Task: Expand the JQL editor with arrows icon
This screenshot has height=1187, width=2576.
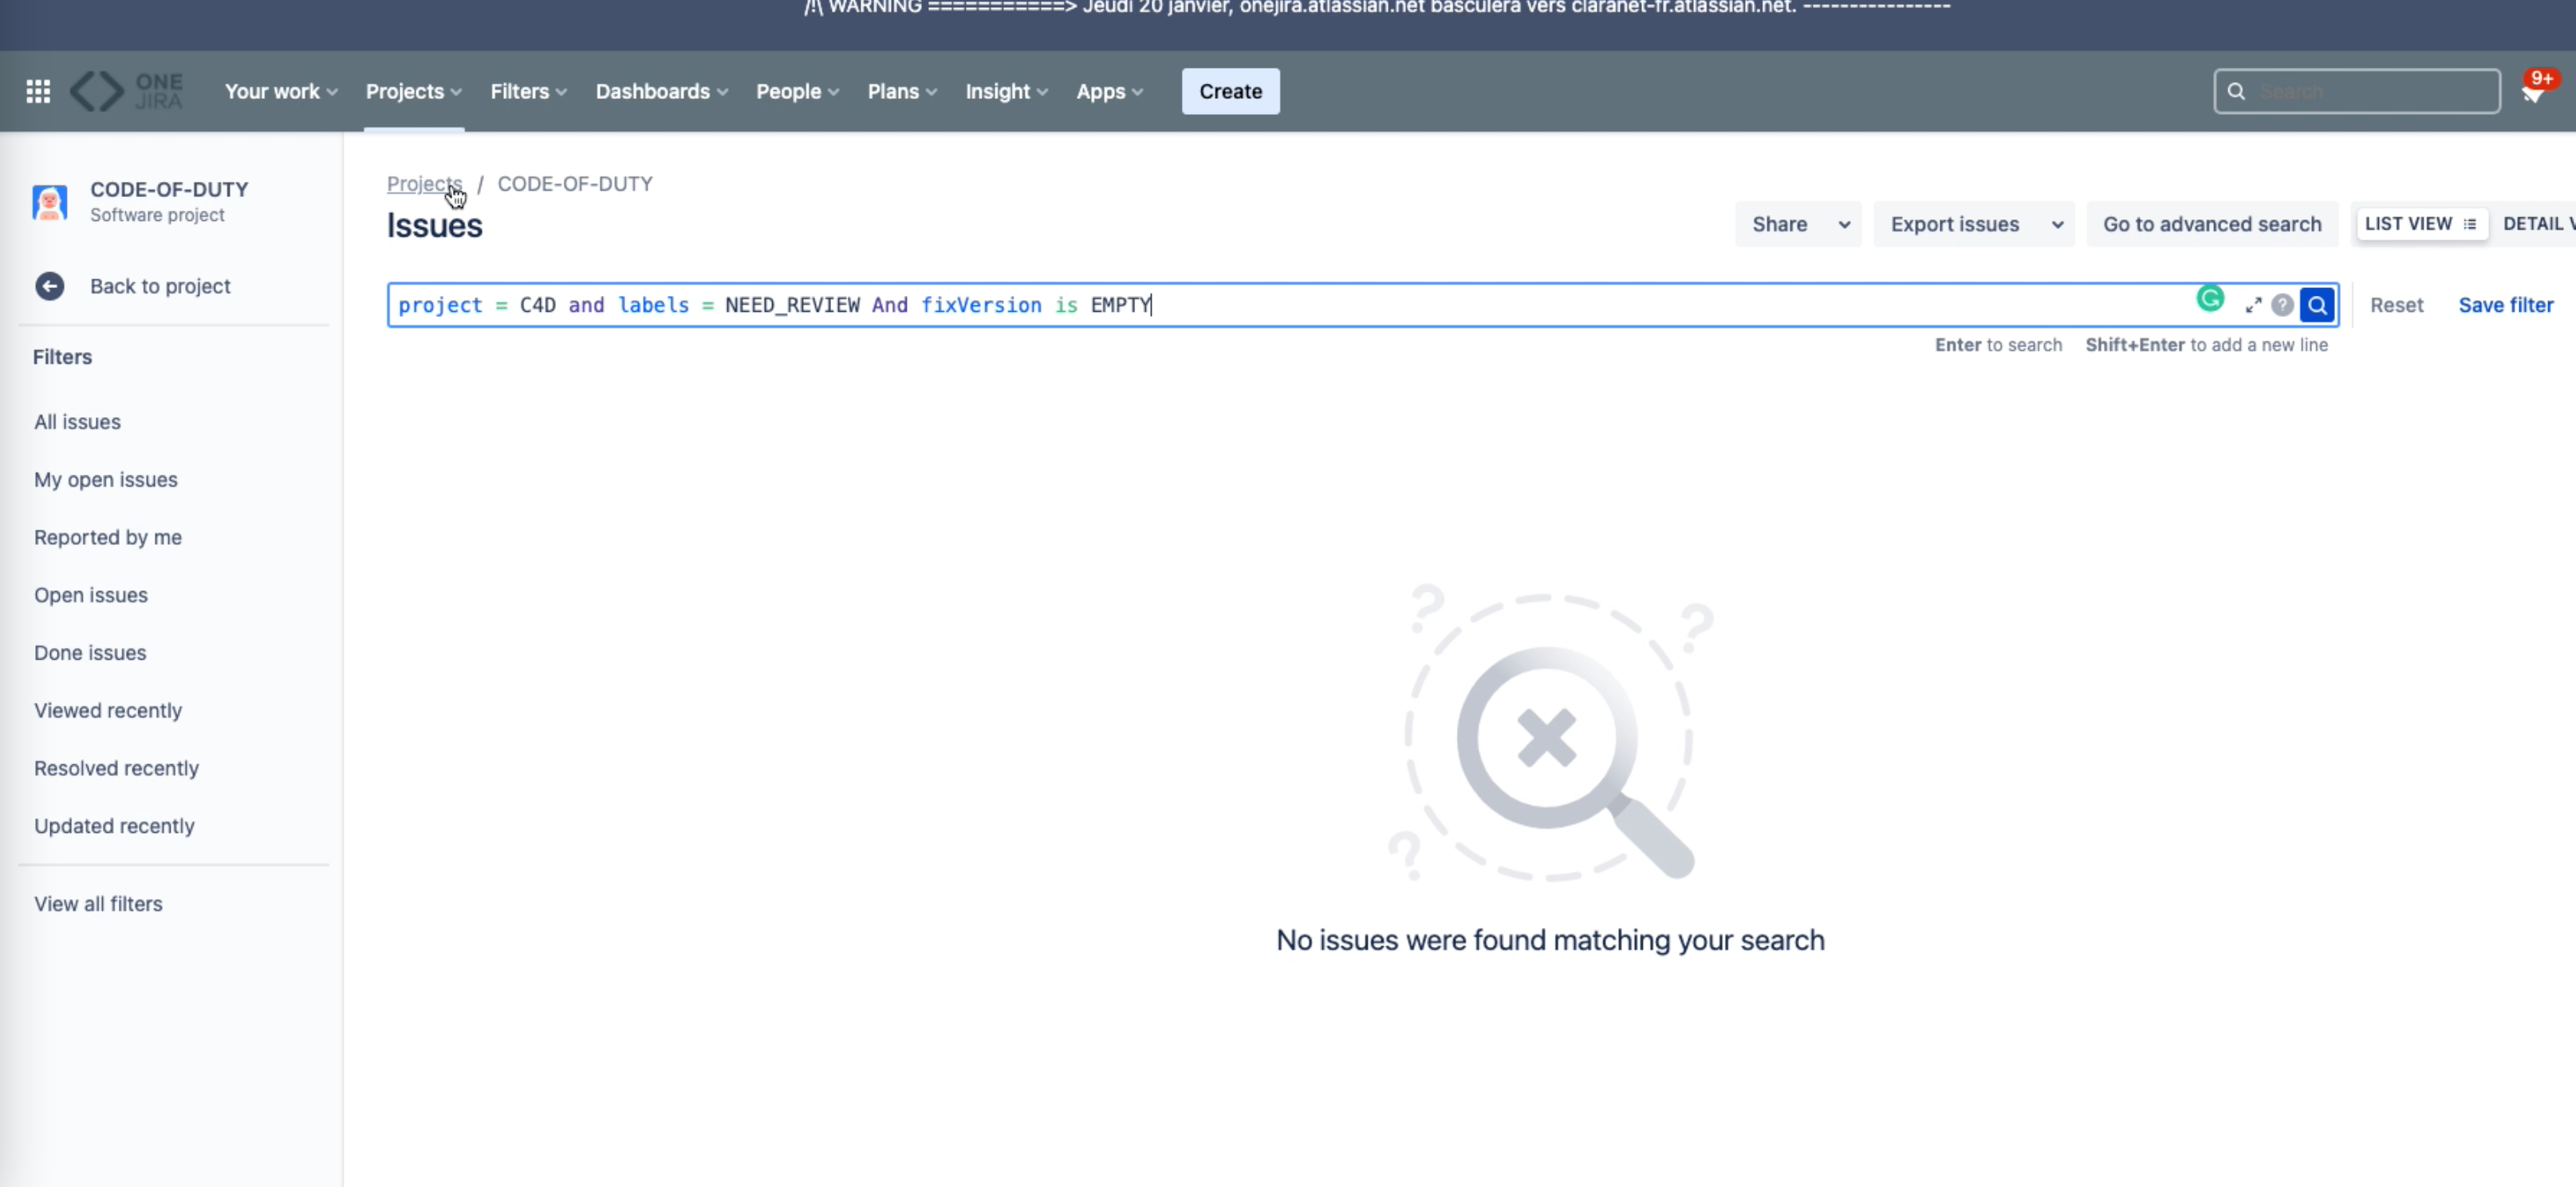Action: point(2253,305)
